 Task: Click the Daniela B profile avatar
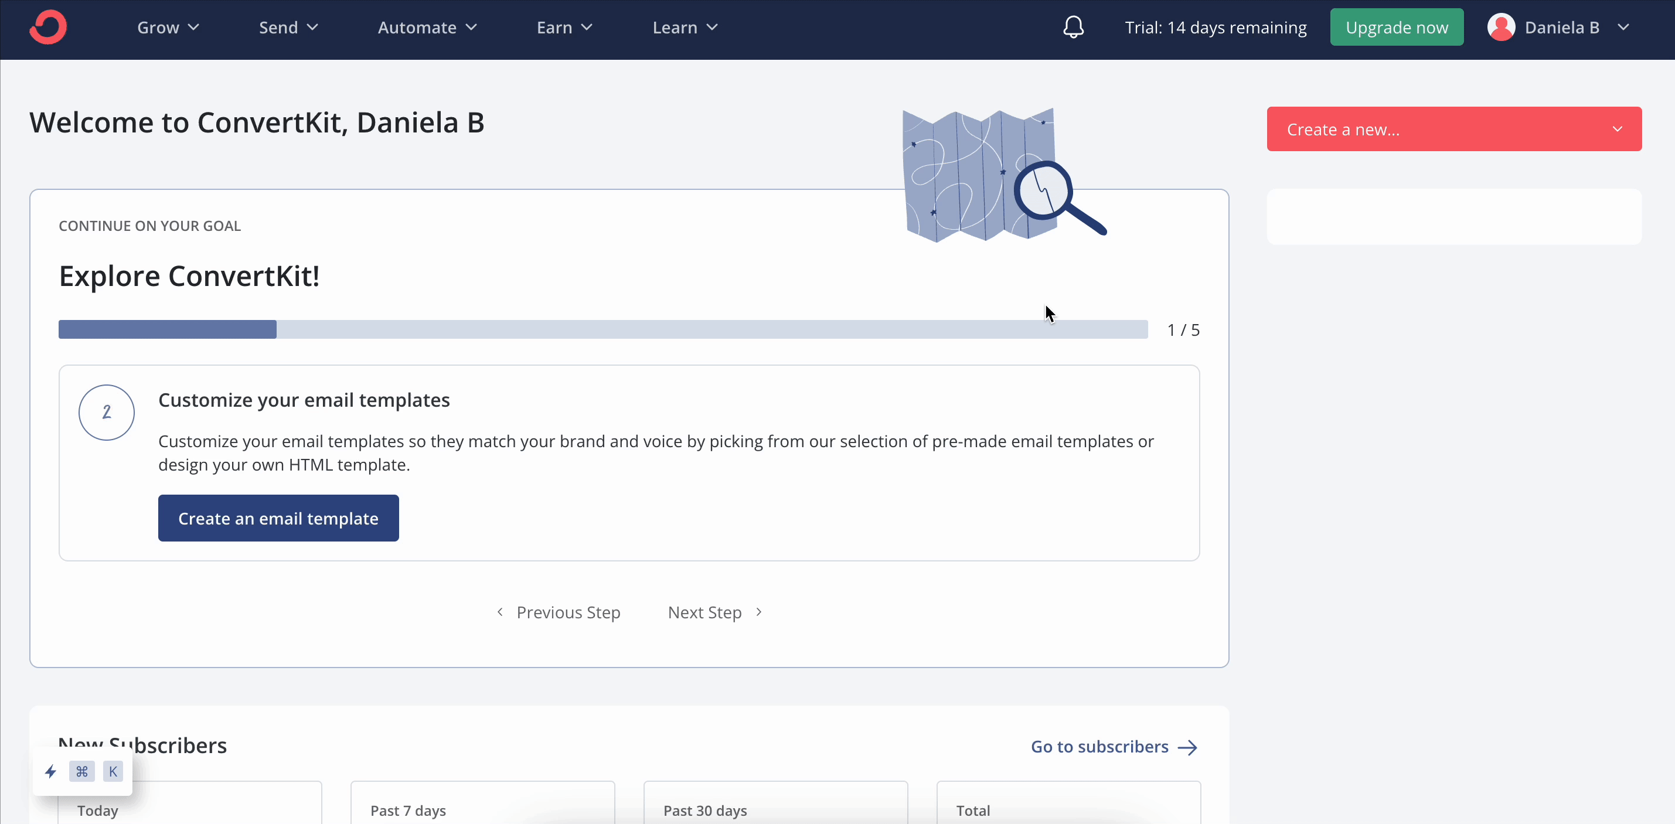coord(1501,28)
